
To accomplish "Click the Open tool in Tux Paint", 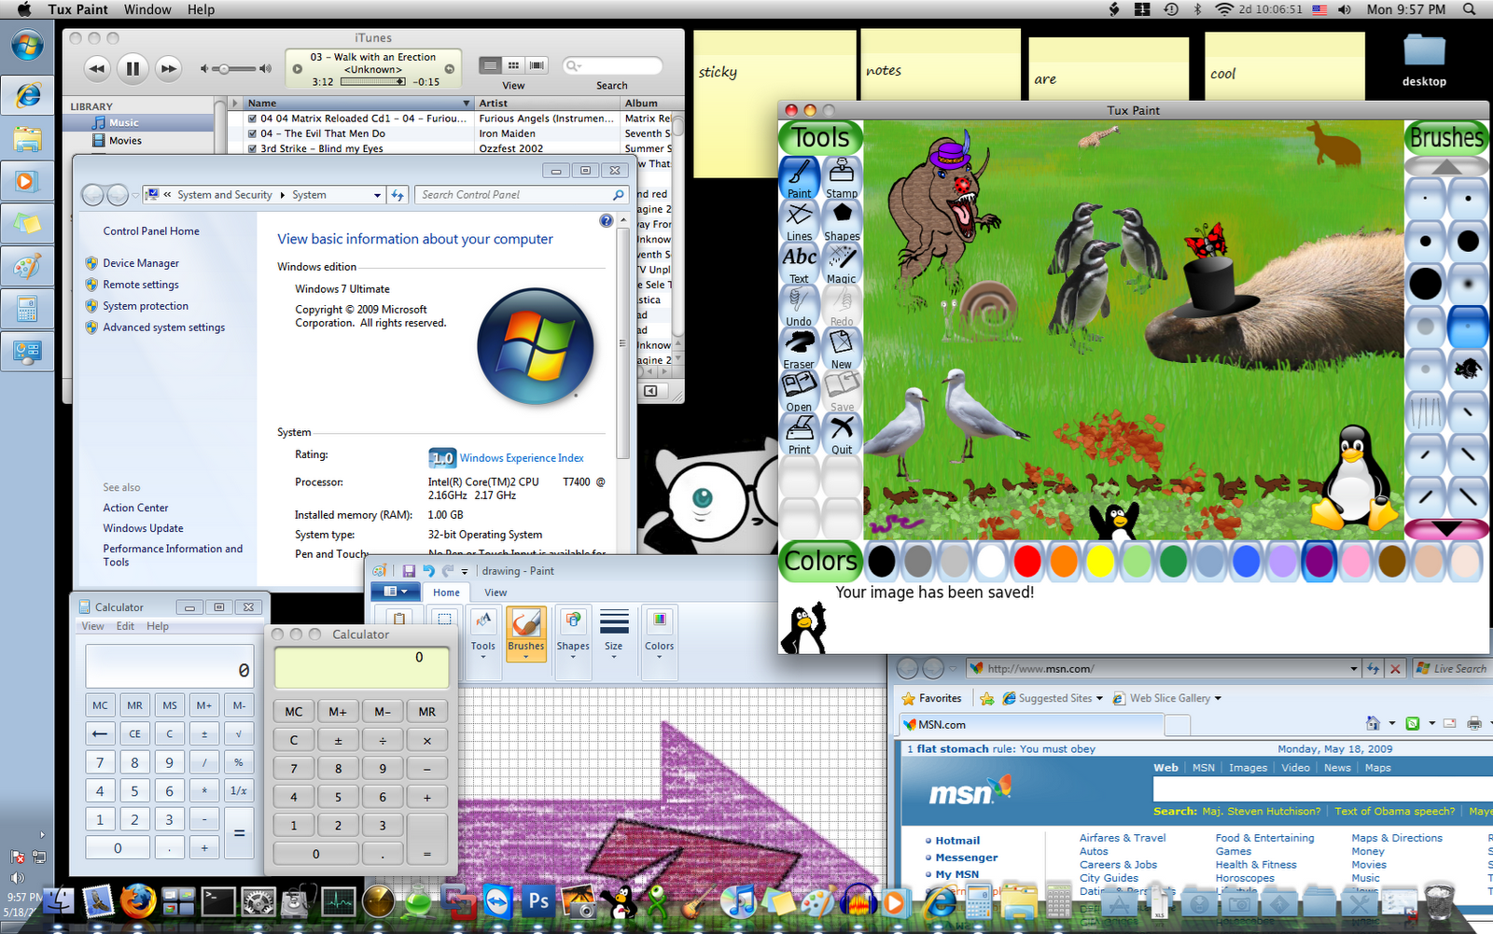I will pyautogui.click(x=800, y=393).
